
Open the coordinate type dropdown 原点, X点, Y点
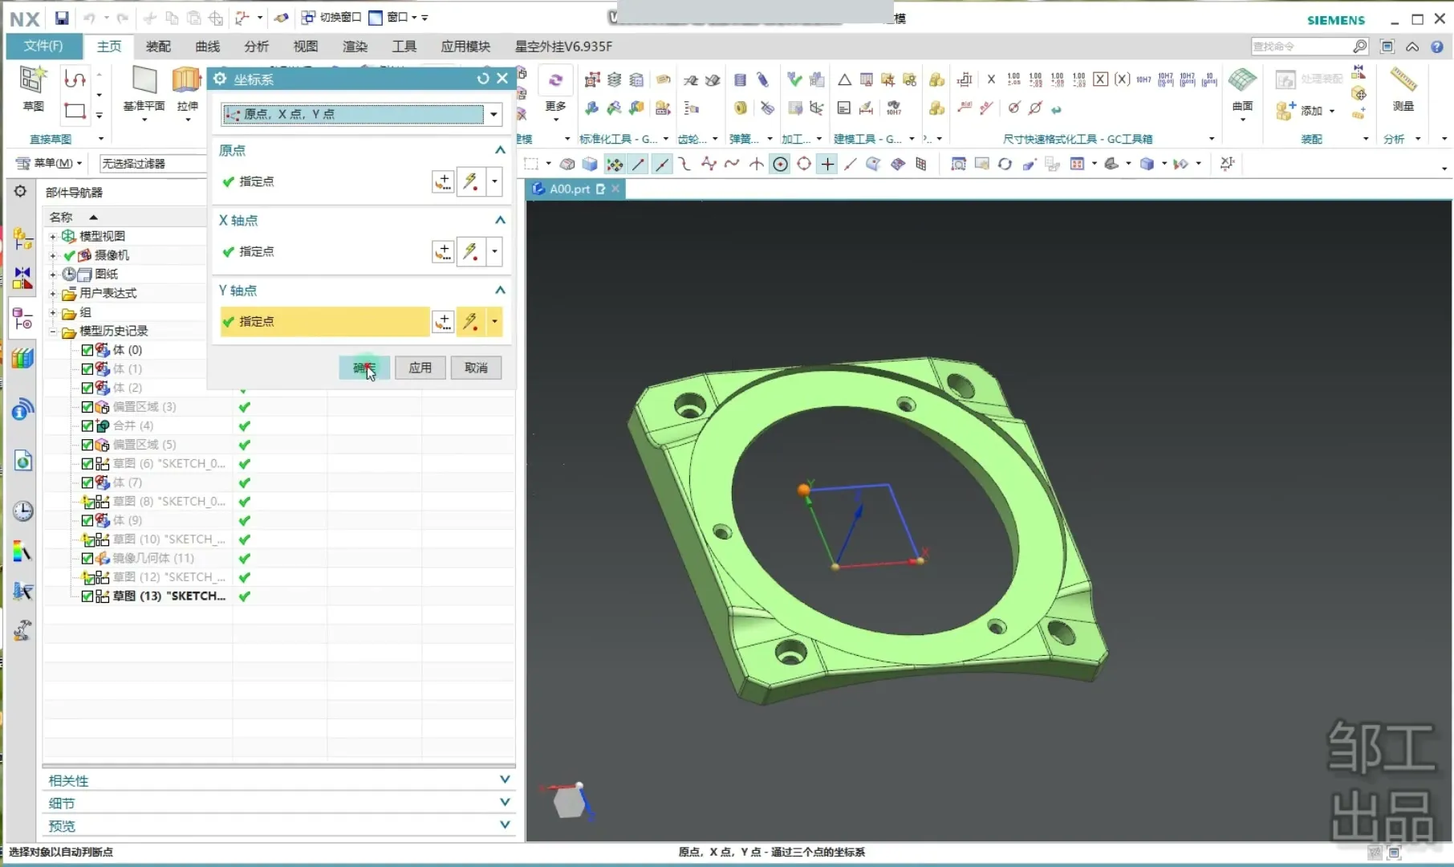(x=493, y=115)
